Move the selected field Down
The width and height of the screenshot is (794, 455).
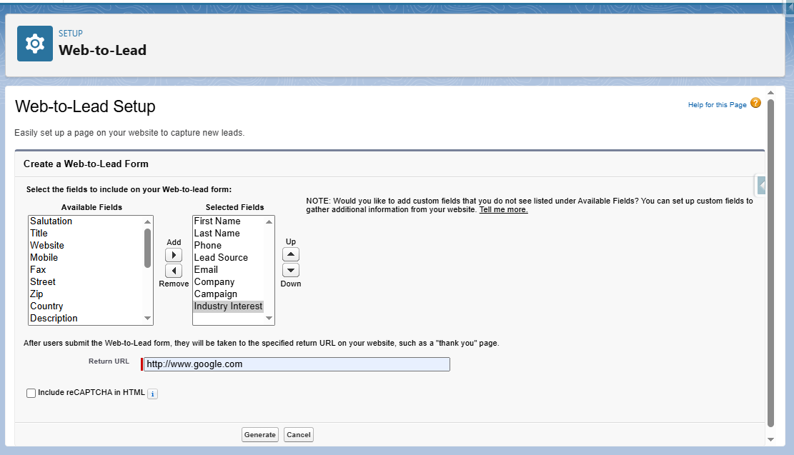(291, 270)
